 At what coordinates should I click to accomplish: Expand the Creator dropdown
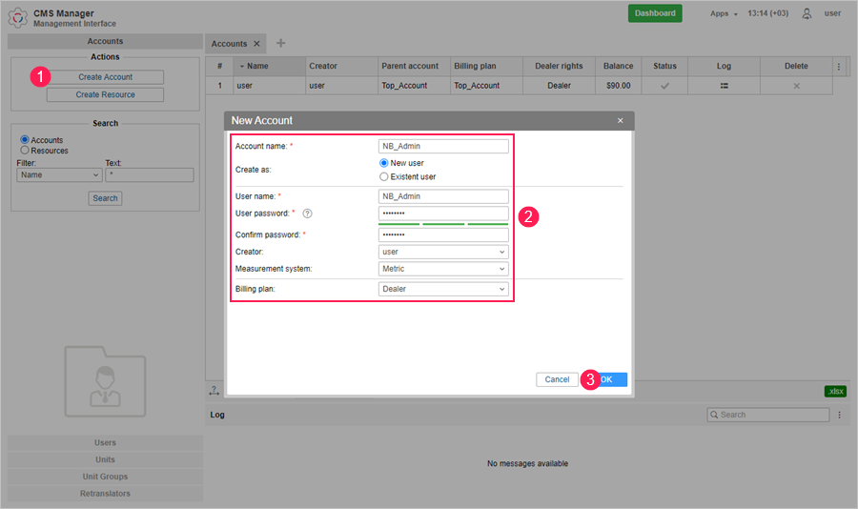[x=443, y=253]
